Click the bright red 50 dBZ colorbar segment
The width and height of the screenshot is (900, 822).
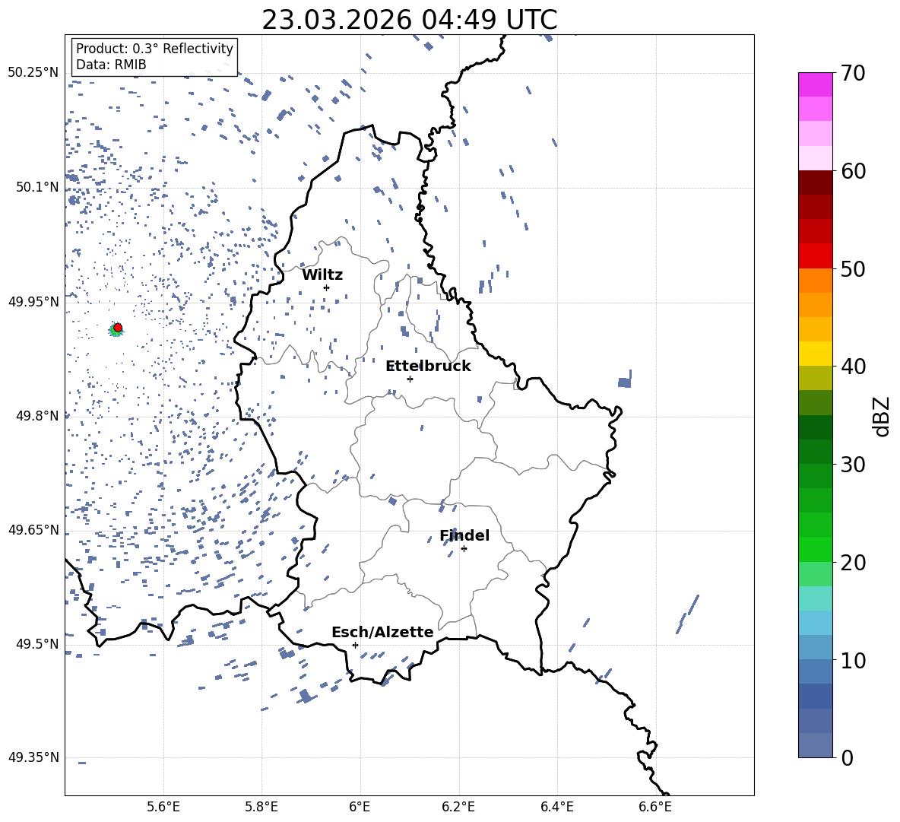(815, 256)
